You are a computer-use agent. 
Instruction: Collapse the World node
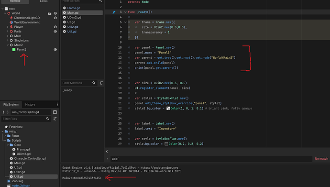(x=5, y=13)
